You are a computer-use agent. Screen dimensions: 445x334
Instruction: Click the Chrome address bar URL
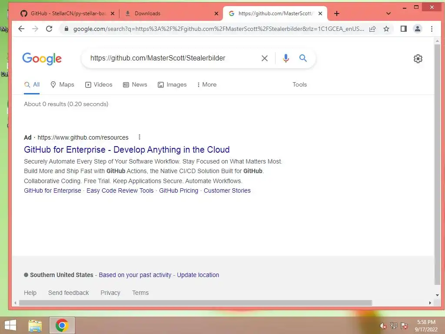tap(219, 29)
